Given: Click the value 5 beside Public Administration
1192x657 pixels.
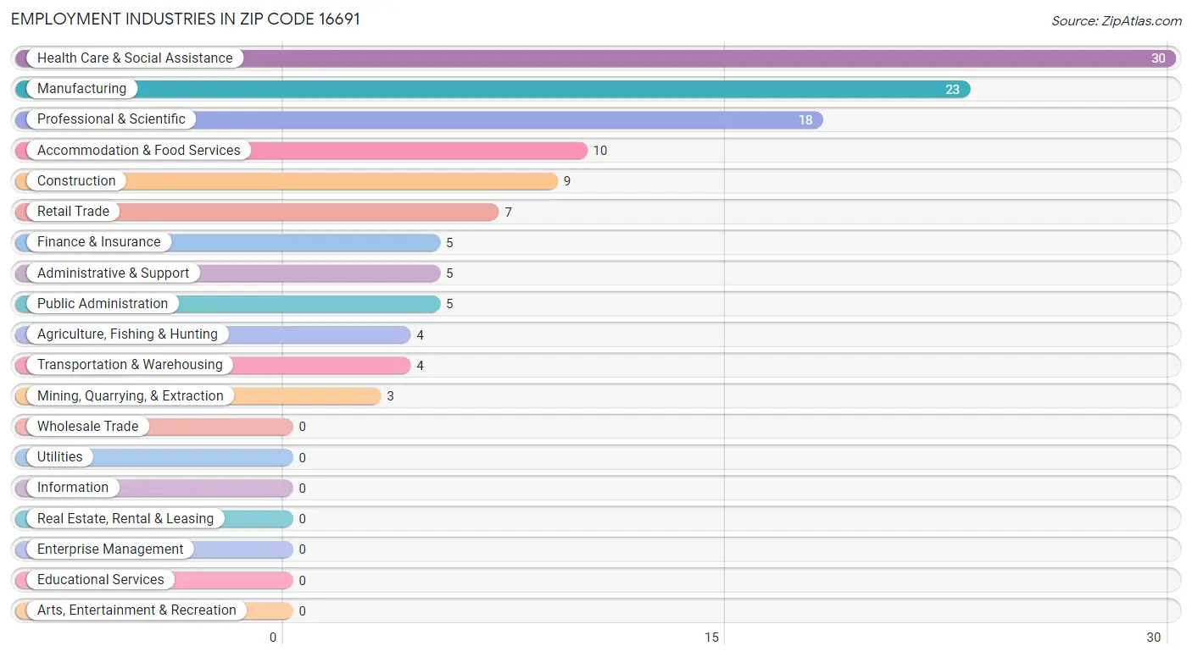Looking at the screenshot, I should click(450, 304).
